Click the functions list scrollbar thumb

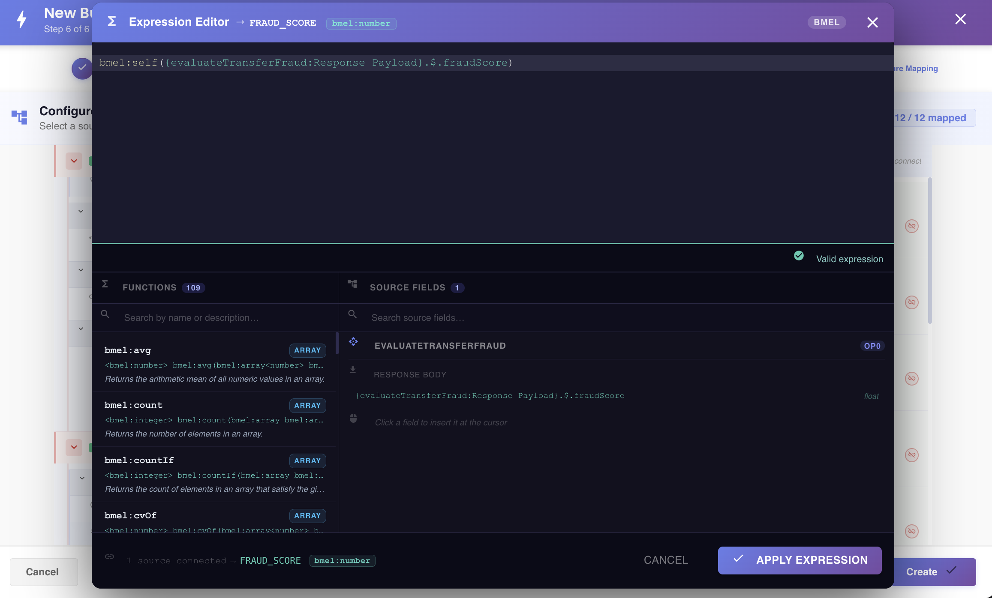click(337, 343)
